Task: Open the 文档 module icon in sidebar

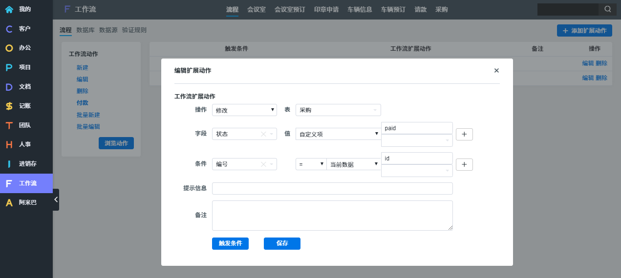Action: (9, 87)
